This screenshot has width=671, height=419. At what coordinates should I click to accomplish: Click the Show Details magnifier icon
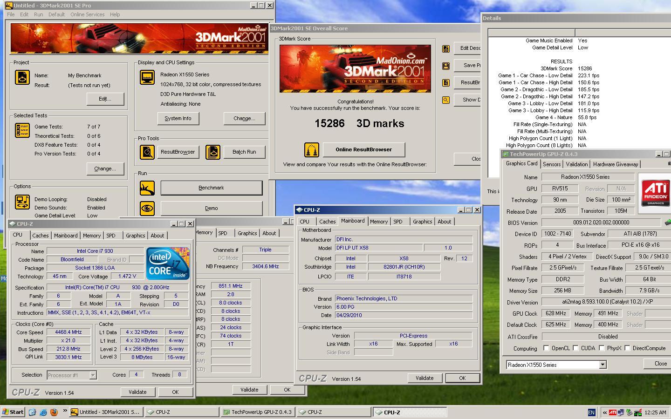(446, 100)
